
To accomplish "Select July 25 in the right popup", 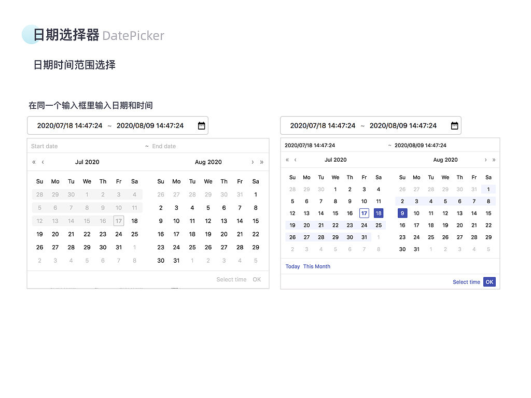I will pos(378,225).
